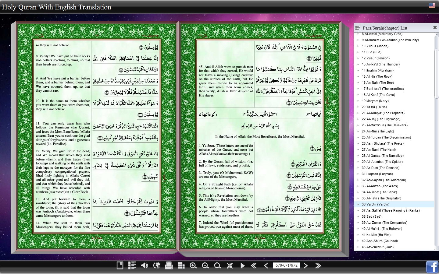
Task: Select 21.Al-Anbiya' (The Prophets) chapter
Action: (383, 113)
